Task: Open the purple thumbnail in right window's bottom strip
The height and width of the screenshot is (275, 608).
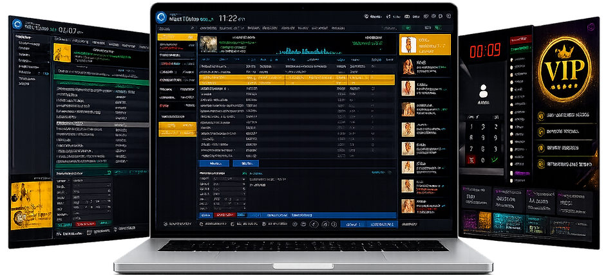Action: [x=469, y=219]
